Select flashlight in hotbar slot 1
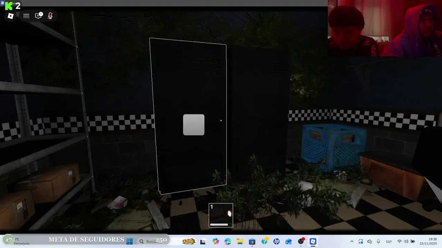 tap(221, 215)
